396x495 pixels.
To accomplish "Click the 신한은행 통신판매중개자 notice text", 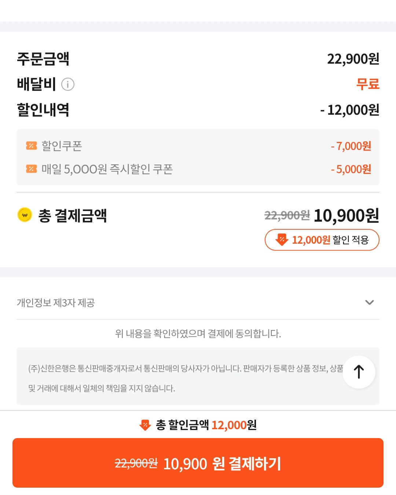I will coord(183,378).
